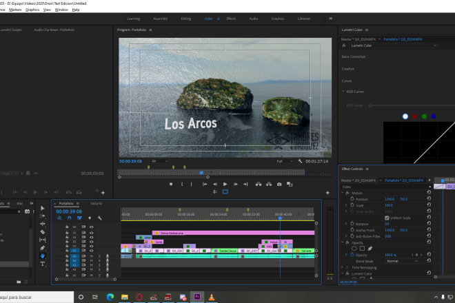Expand the Creative section
455x303 pixels.
point(347,69)
